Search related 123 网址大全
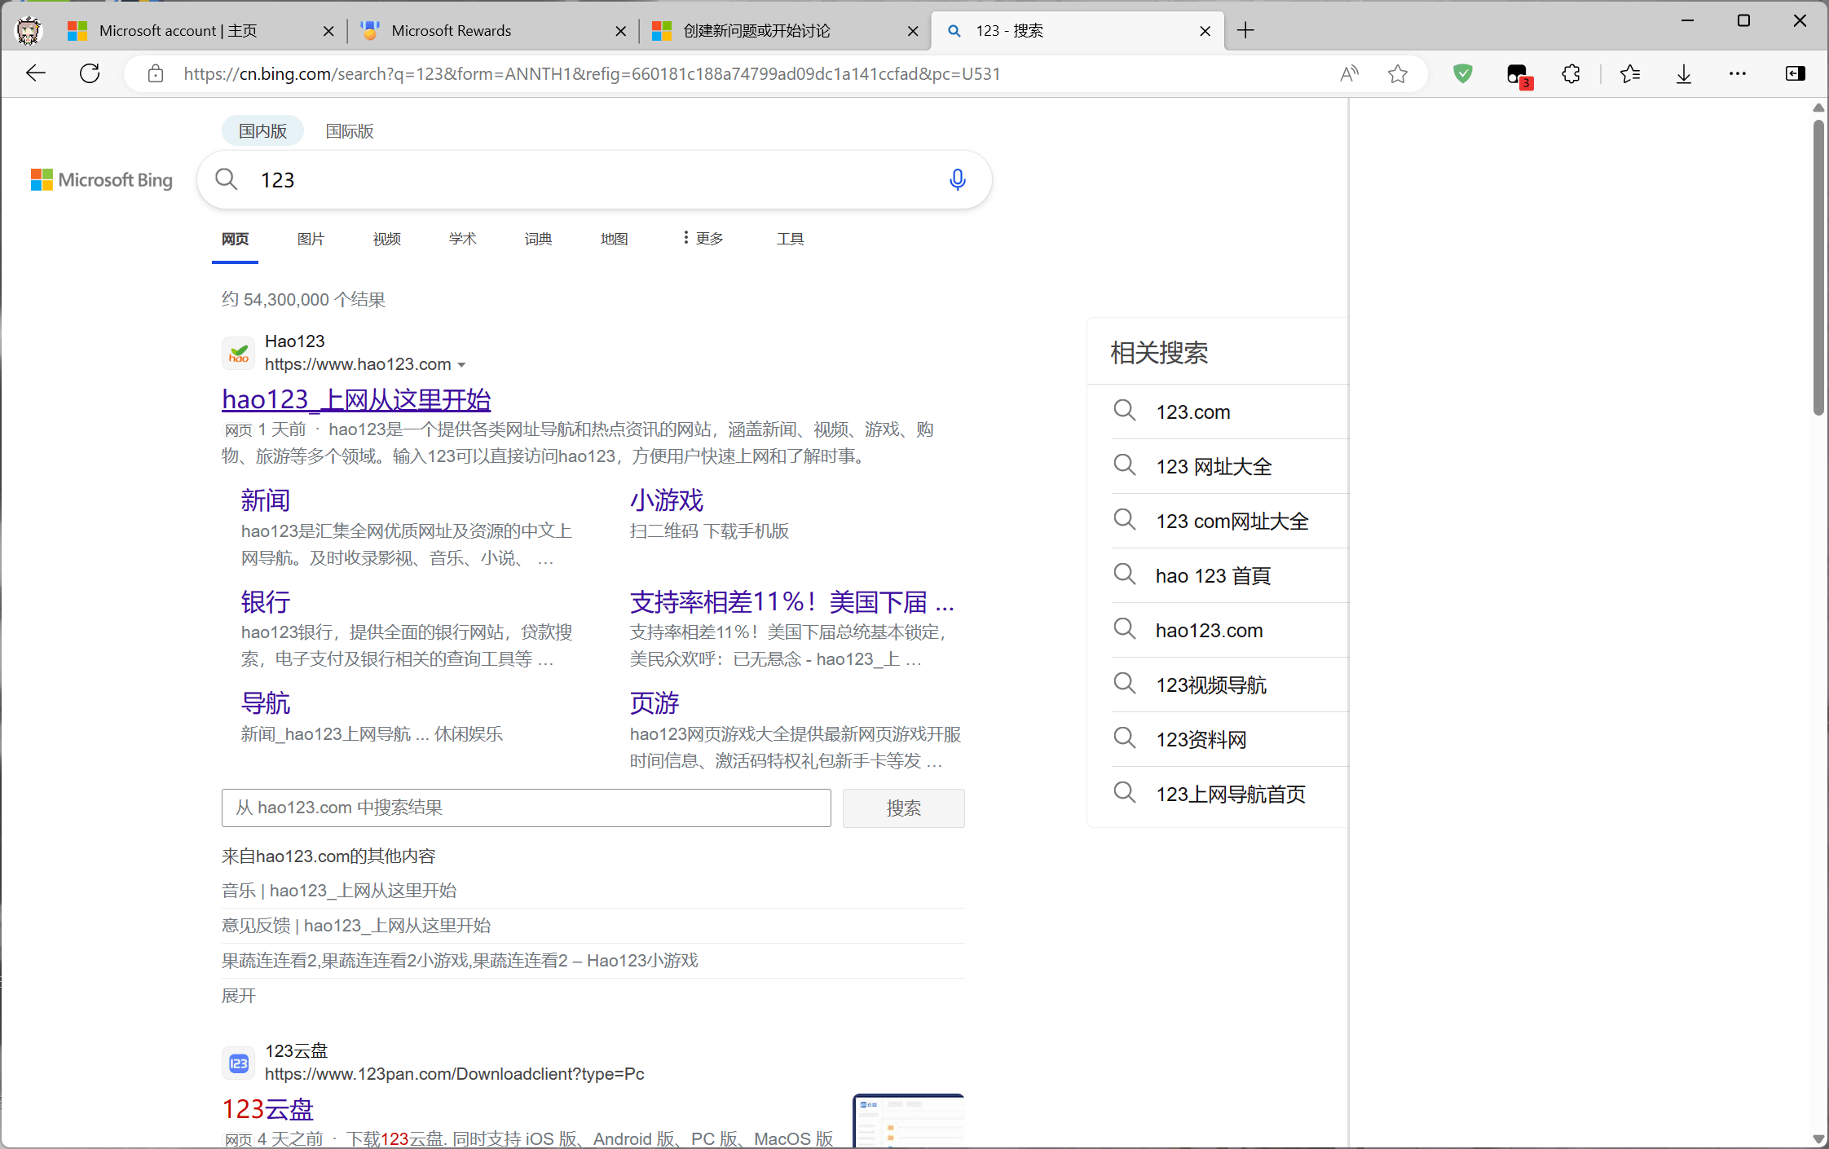 coord(1214,467)
